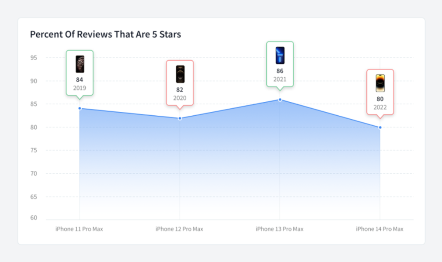
Task: Click the iPhone 12 Pro Max phone image
Action: (x=180, y=74)
